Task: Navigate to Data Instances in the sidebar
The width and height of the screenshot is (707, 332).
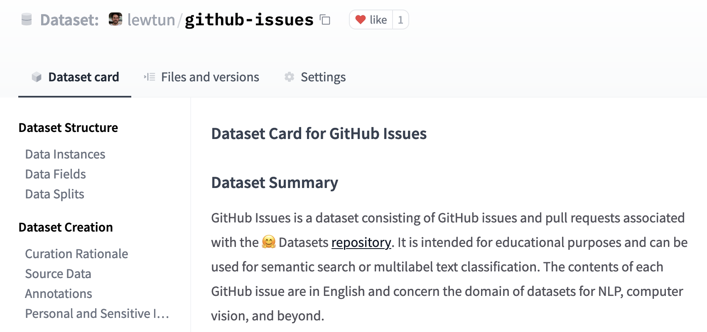Action: pyautogui.click(x=65, y=154)
